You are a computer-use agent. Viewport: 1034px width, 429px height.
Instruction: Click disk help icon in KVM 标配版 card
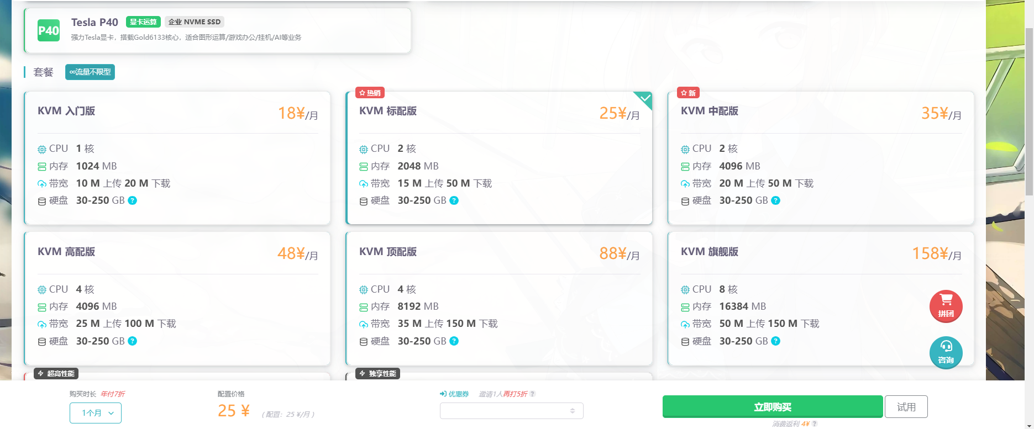click(x=454, y=200)
